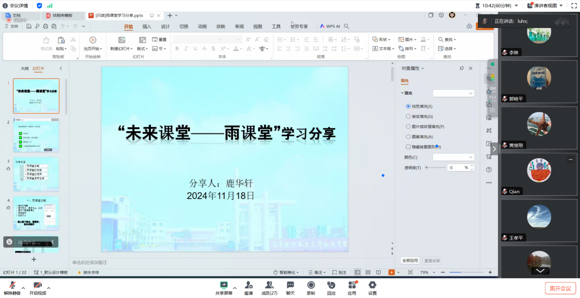Toggle the 备注 notes pane in status bar
The height and width of the screenshot is (298, 580).
(316, 272)
